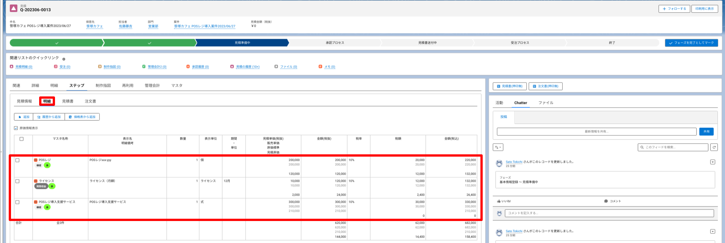The width and height of the screenshot is (725, 243).
Task: Click the pink quote record icon beside Q-202306-0013
Action: (14, 8)
